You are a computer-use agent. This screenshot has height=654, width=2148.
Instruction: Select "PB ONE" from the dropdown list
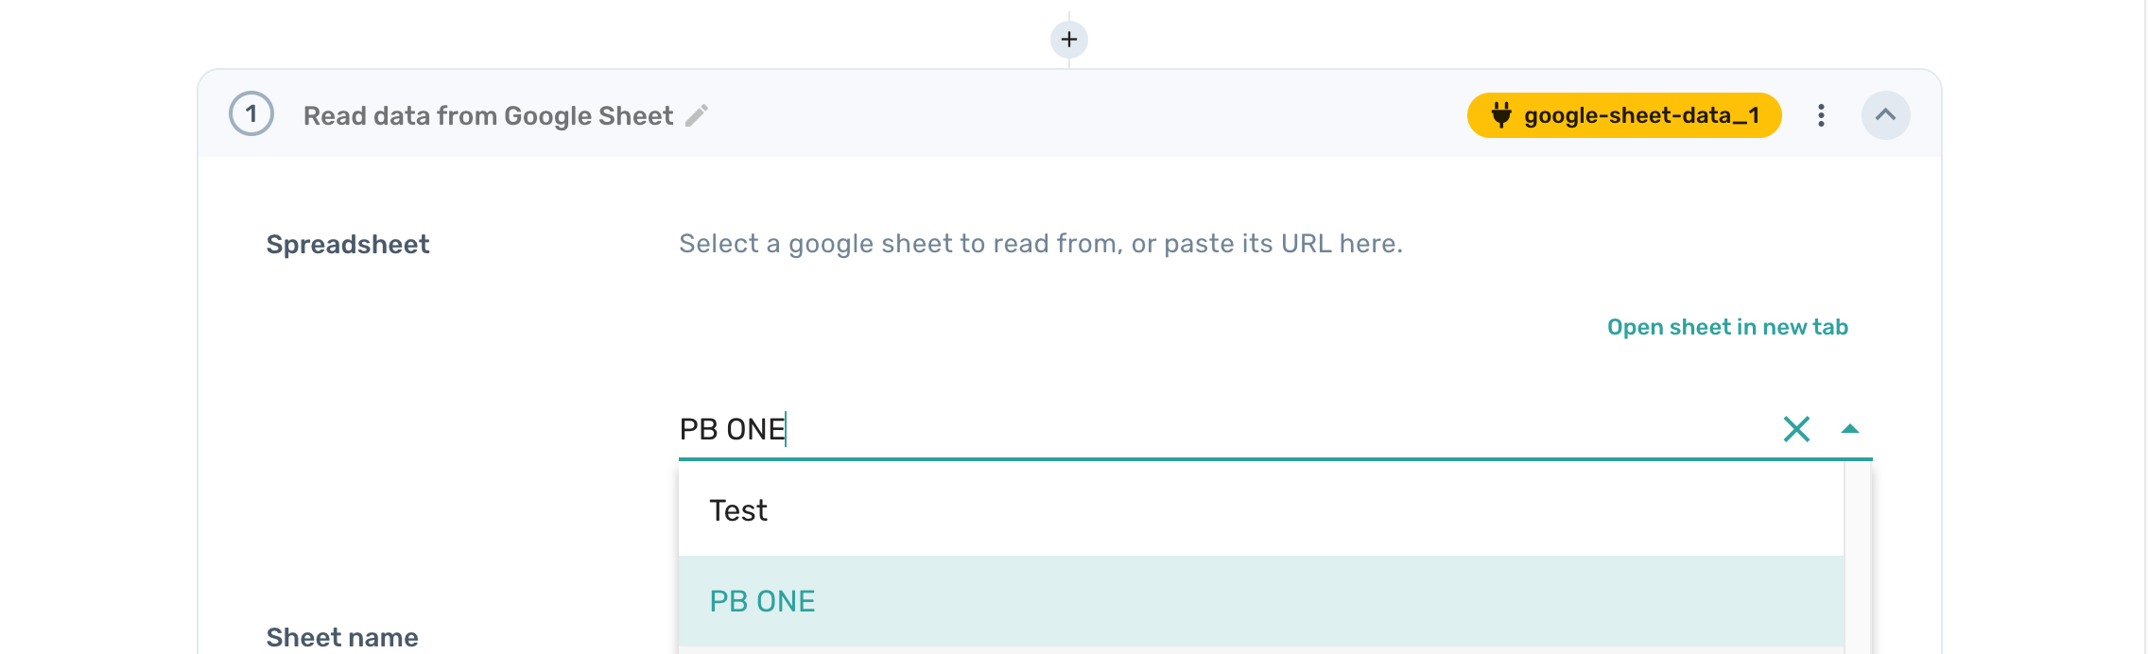[762, 601]
